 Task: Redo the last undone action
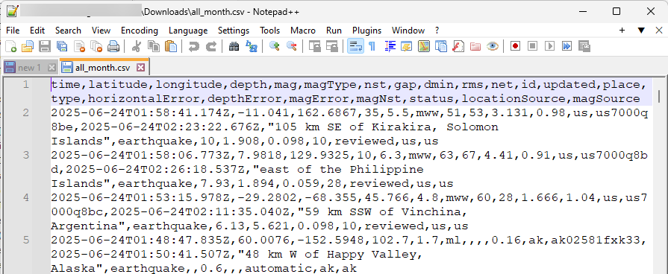(x=211, y=46)
